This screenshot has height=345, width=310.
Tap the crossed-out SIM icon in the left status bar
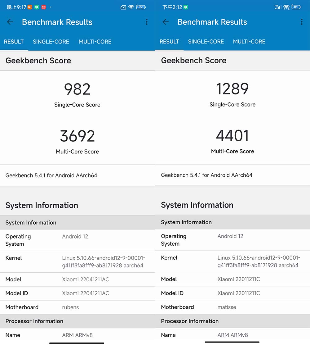coord(123,7)
